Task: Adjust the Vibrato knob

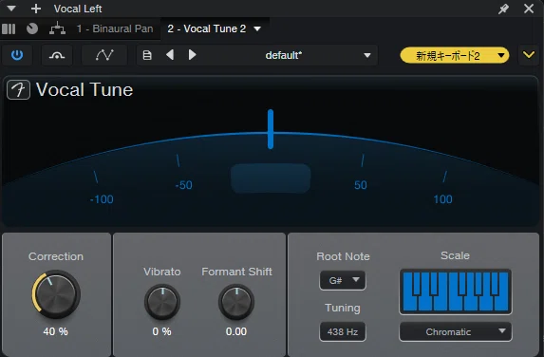Action: click(x=162, y=302)
